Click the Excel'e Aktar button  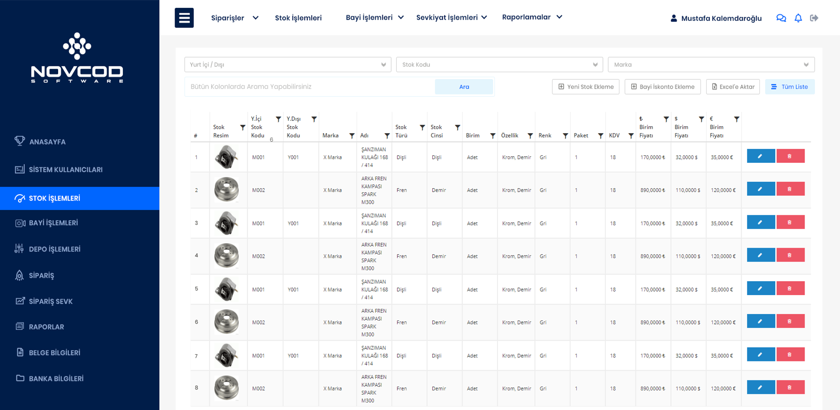[x=733, y=87]
